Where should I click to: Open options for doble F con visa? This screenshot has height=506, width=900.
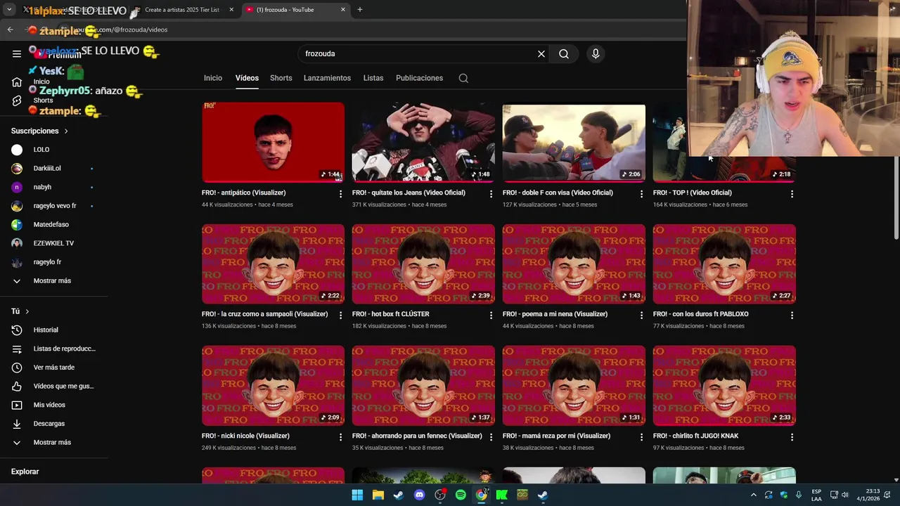[641, 194]
